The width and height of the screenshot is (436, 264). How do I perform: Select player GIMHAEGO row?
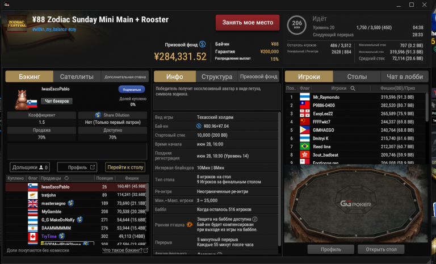(355, 130)
